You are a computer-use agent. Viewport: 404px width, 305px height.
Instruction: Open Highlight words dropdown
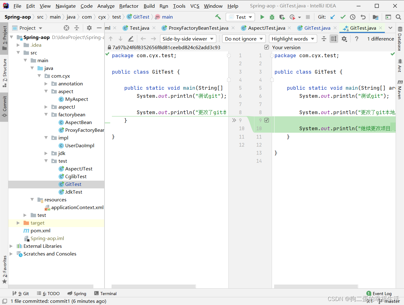click(293, 39)
